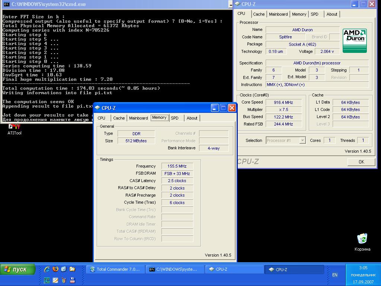
Task: Open the Internet Explorer quick launch icon
Action: [x=47, y=269]
